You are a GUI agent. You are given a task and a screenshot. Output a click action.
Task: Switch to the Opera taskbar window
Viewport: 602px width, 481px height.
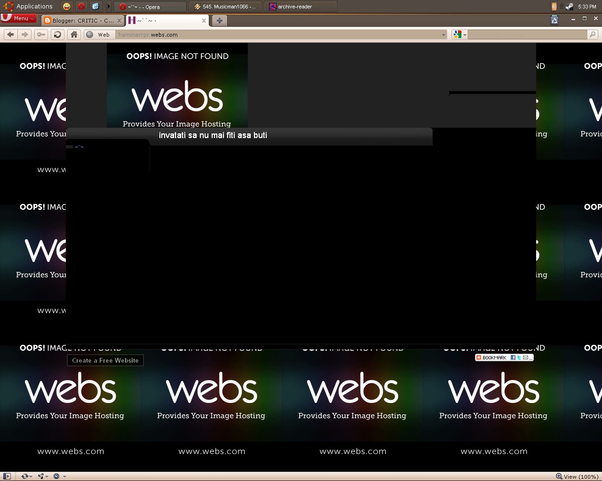(x=150, y=7)
